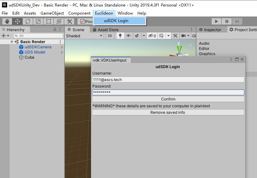Toggle scene gizmo rotation lock
The height and width of the screenshot is (178, 257).
pyautogui.click(x=190, y=45)
